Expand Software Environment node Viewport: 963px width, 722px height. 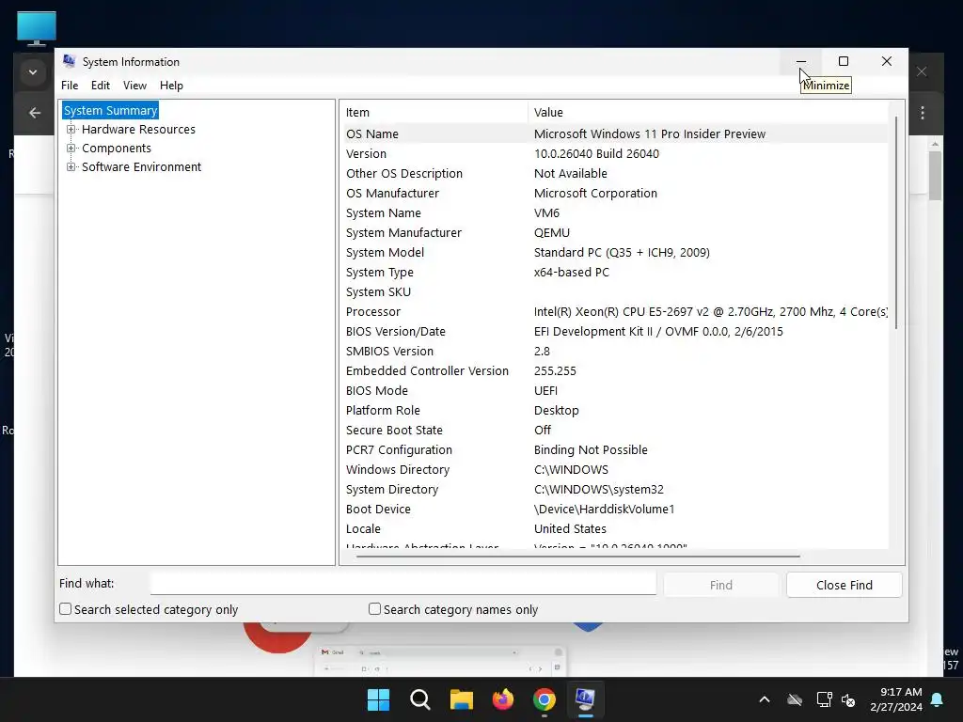click(71, 167)
